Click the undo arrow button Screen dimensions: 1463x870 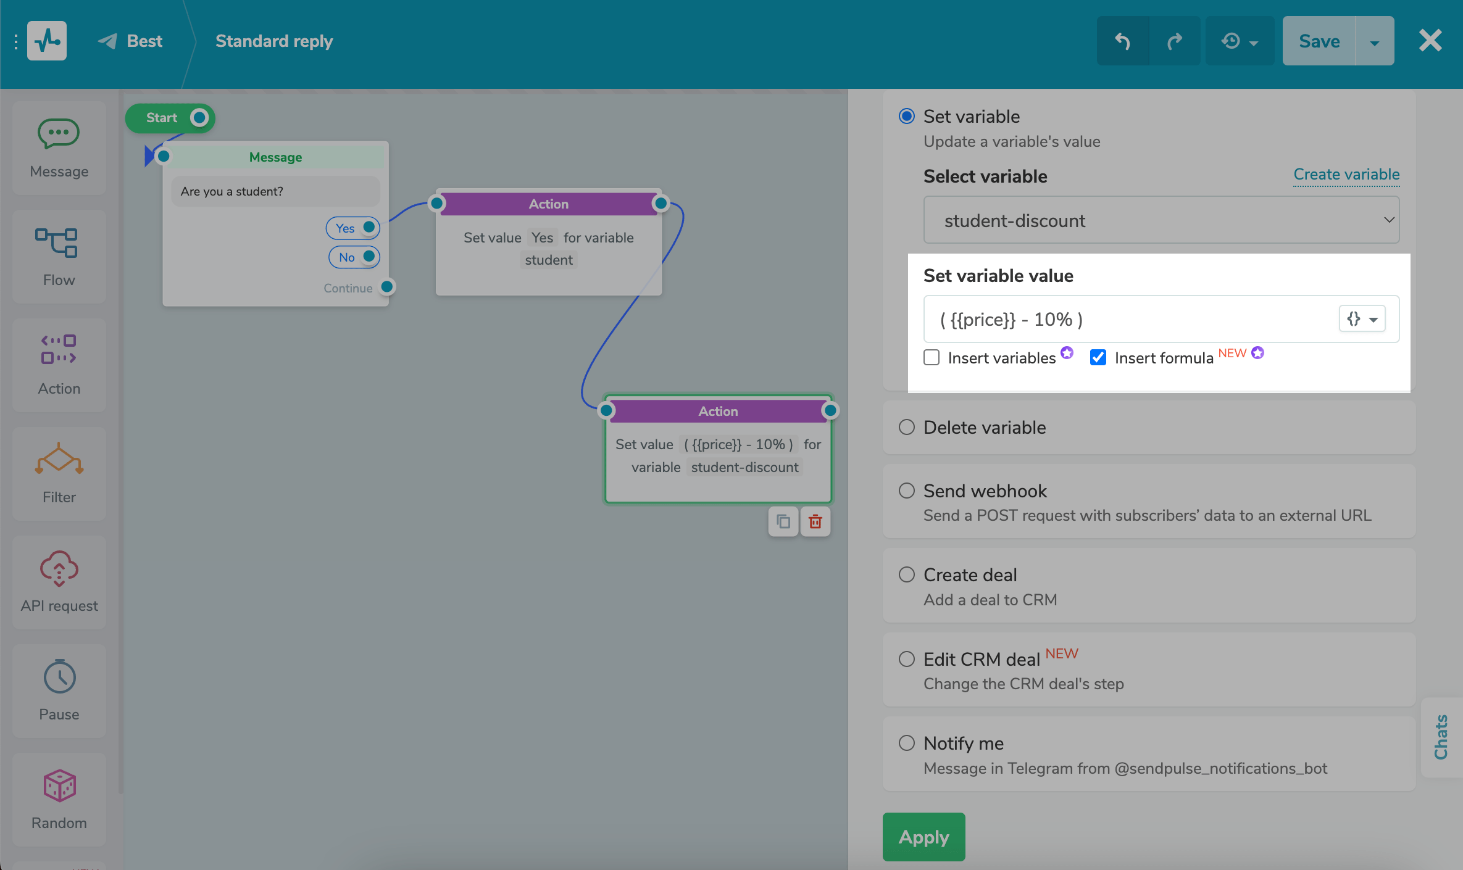pyautogui.click(x=1122, y=41)
